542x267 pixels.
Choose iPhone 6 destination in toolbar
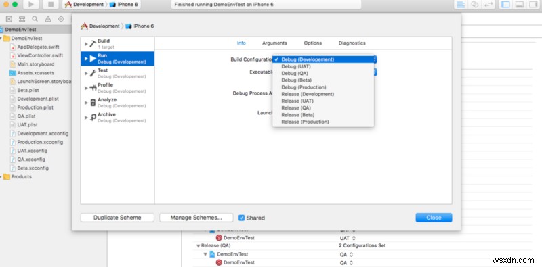click(x=124, y=5)
